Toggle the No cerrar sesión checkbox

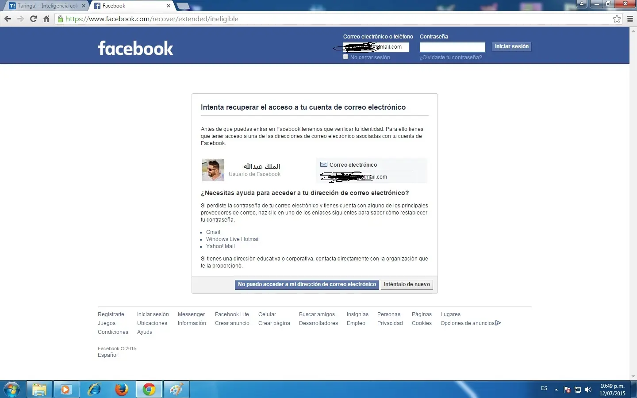[x=345, y=57]
